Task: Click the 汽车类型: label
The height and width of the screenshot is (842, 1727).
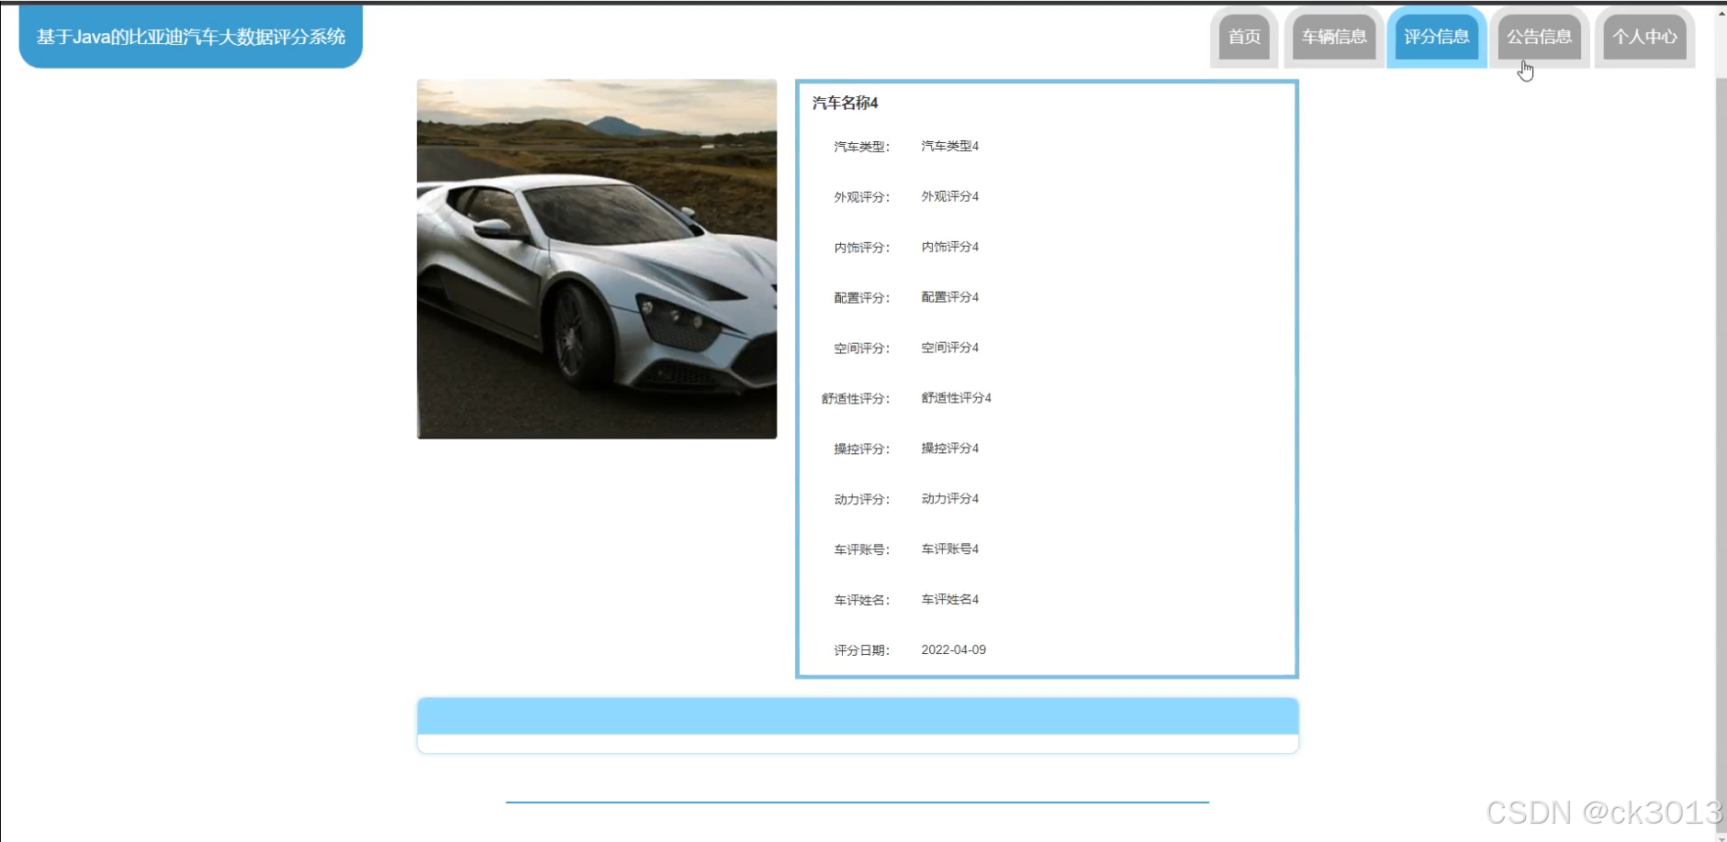Action: [x=861, y=147]
